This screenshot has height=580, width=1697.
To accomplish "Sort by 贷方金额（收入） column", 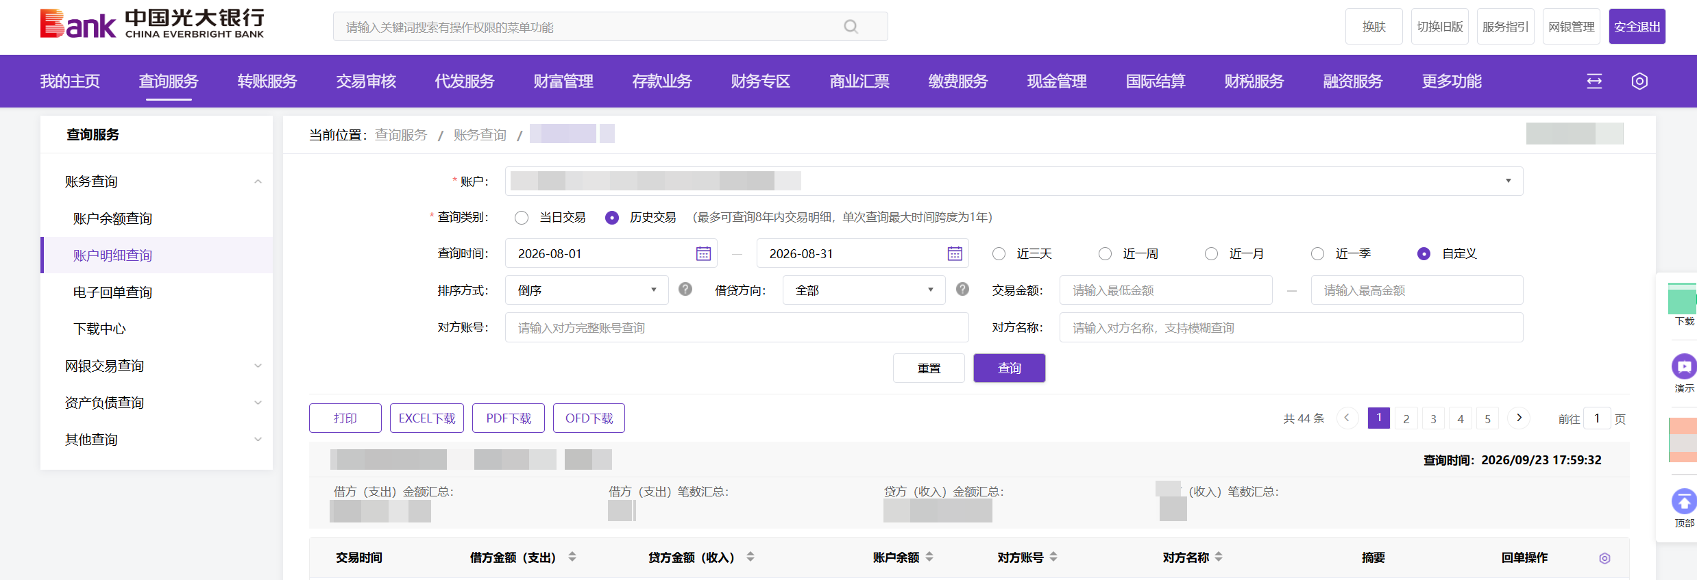I will coord(750,557).
